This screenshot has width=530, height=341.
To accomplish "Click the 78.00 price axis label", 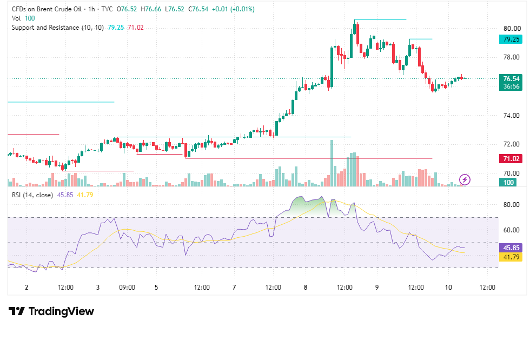I will (x=512, y=57).
